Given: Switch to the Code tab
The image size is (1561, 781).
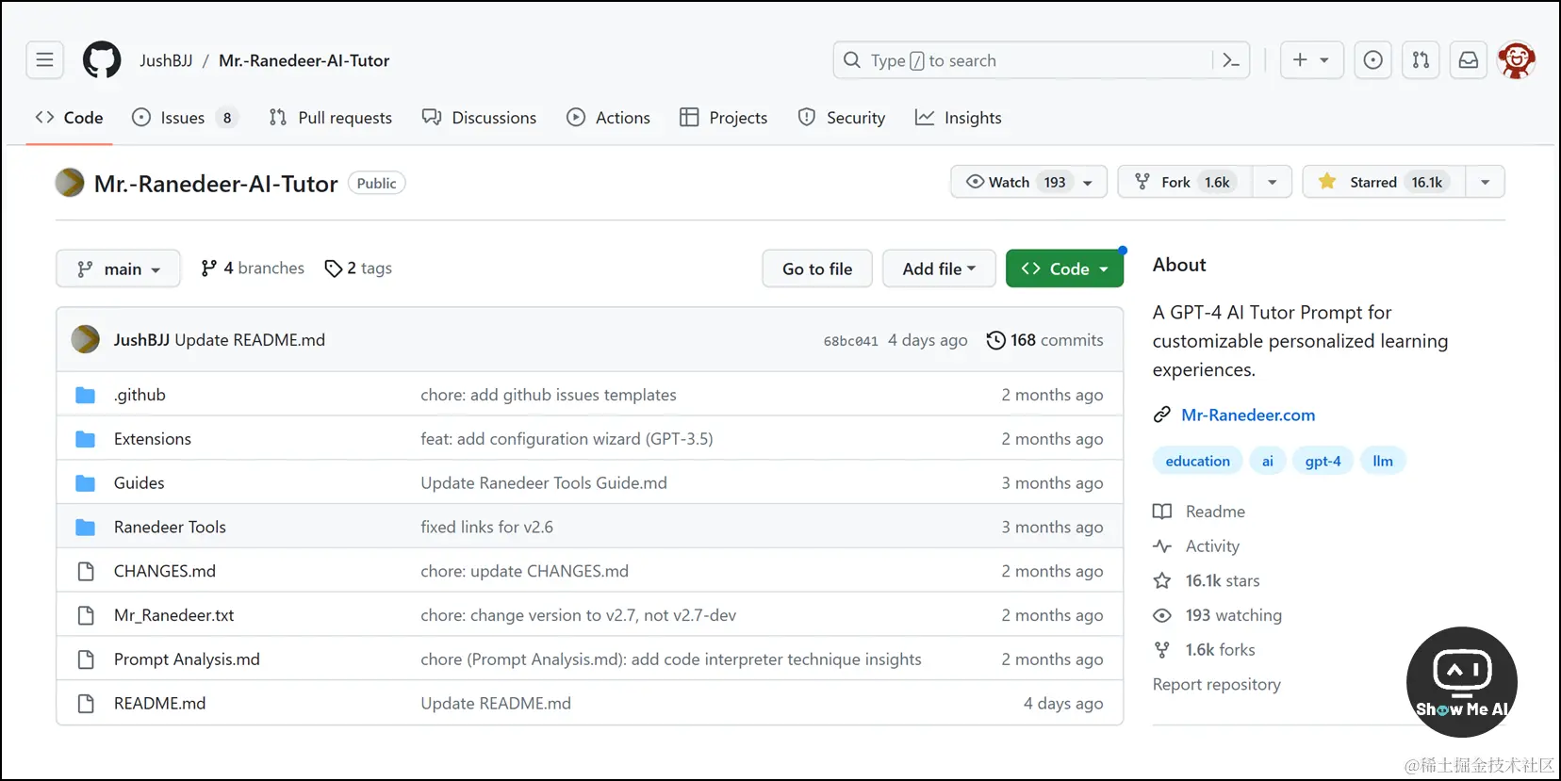Looking at the screenshot, I should click(x=69, y=118).
